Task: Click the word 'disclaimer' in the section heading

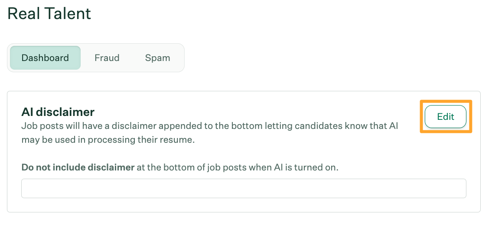Action: click(65, 112)
